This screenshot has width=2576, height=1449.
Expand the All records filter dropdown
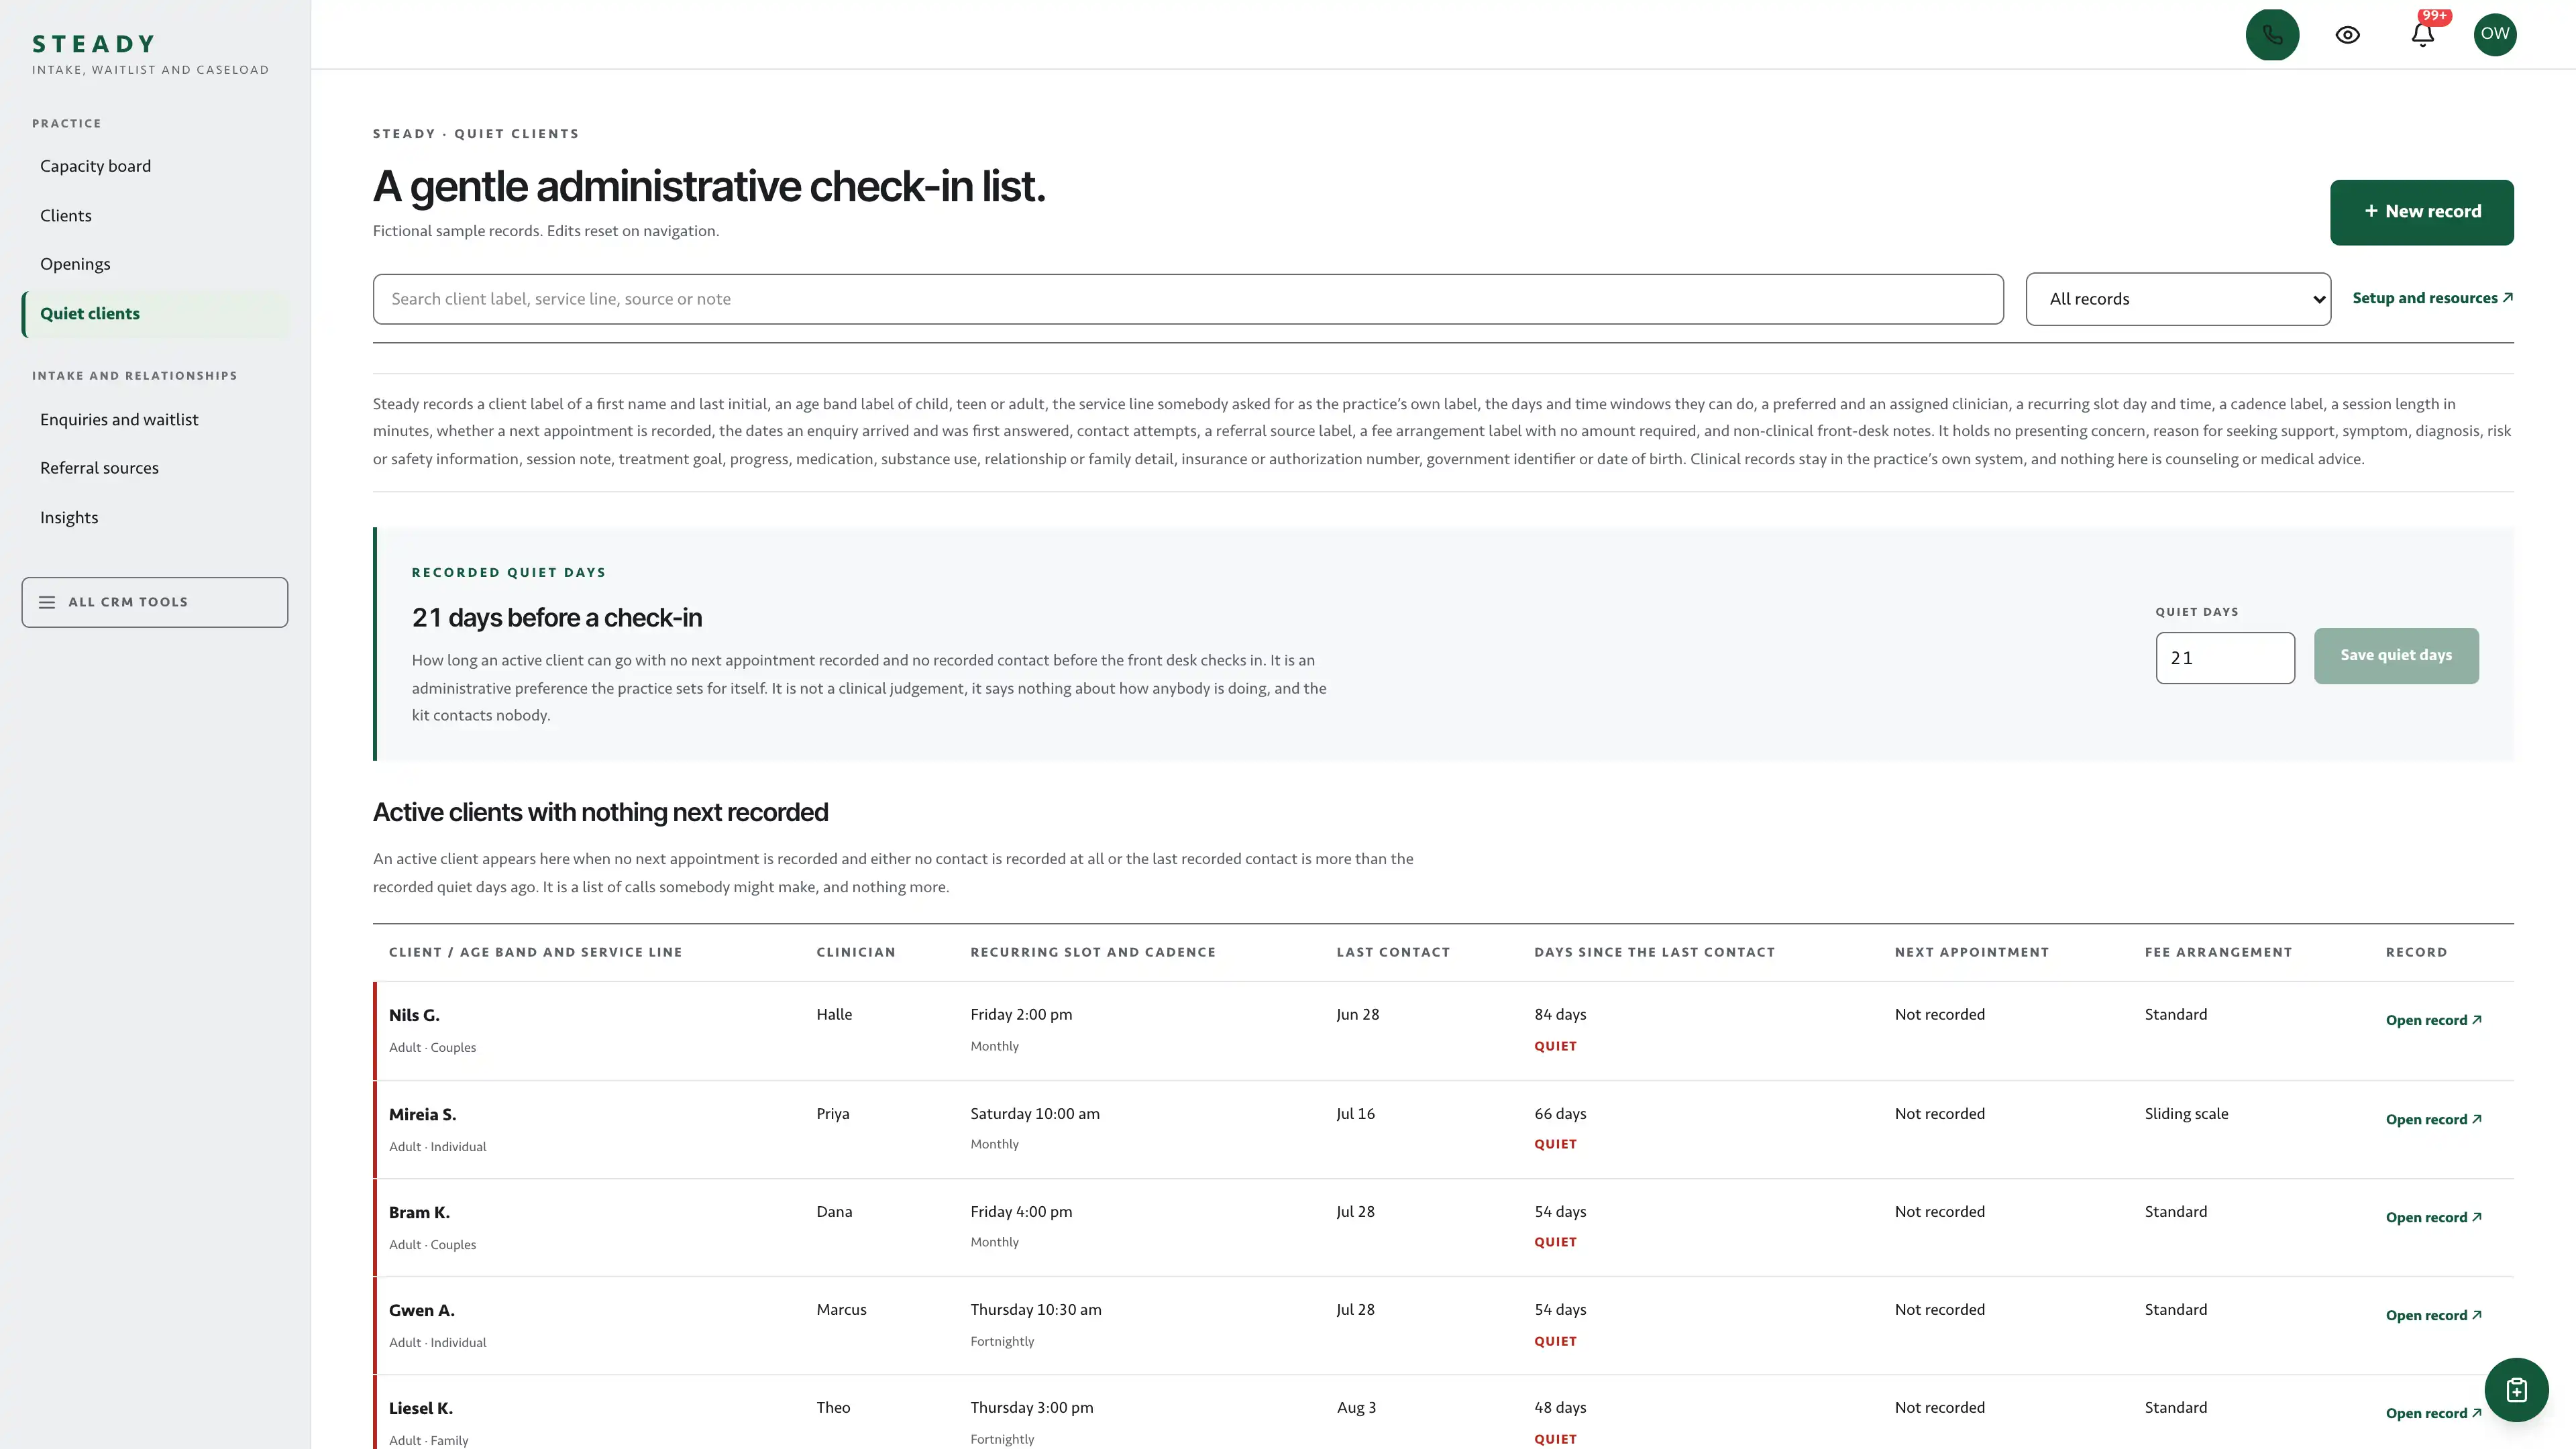2178,299
